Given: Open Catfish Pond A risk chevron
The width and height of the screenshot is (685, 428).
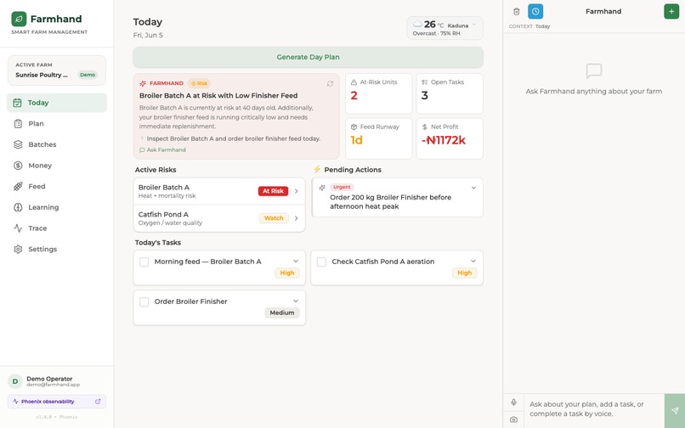Looking at the screenshot, I should [x=297, y=218].
